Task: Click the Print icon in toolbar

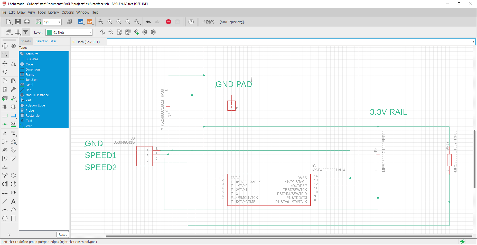Action: pos(27,22)
